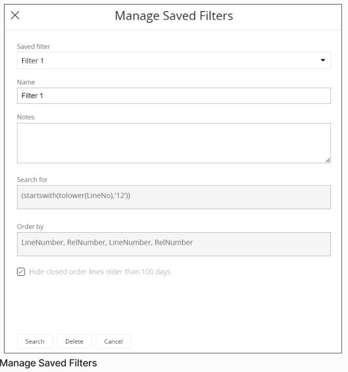The height and width of the screenshot is (372, 348).
Task: Click the Saved filter label
Action: tap(33, 46)
